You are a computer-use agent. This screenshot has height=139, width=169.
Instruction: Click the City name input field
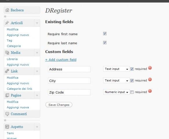point(69,81)
